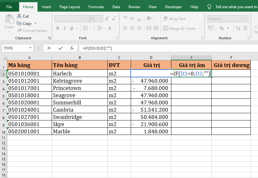
Task: Click the Copy icon in Clipboard
Action: (19, 24)
